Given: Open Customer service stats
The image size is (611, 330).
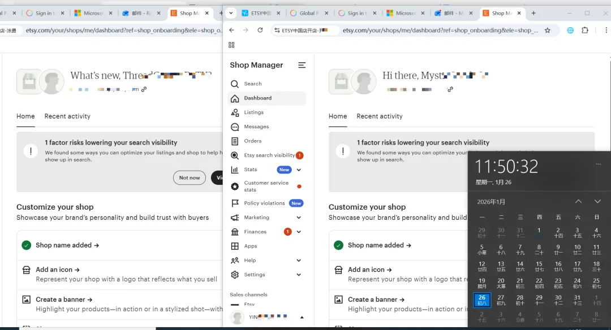Looking at the screenshot, I should point(266,186).
